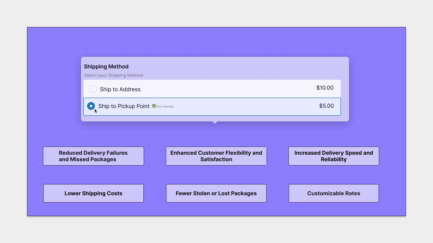The height and width of the screenshot is (243, 433).
Task: Click the $5.00 pickup point price
Action: [x=326, y=106]
